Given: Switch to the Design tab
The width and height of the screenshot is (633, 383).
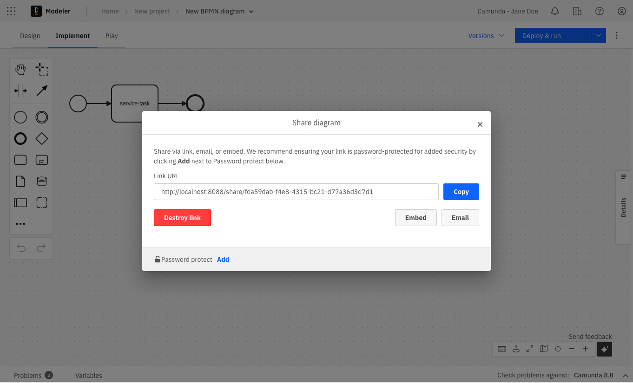Looking at the screenshot, I should click(x=30, y=36).
